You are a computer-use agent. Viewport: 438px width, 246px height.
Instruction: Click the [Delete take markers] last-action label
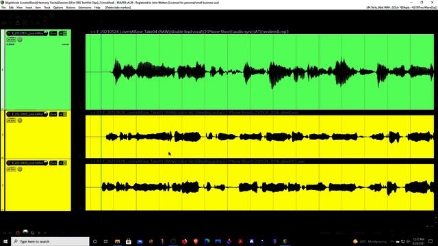pos(118,8)
